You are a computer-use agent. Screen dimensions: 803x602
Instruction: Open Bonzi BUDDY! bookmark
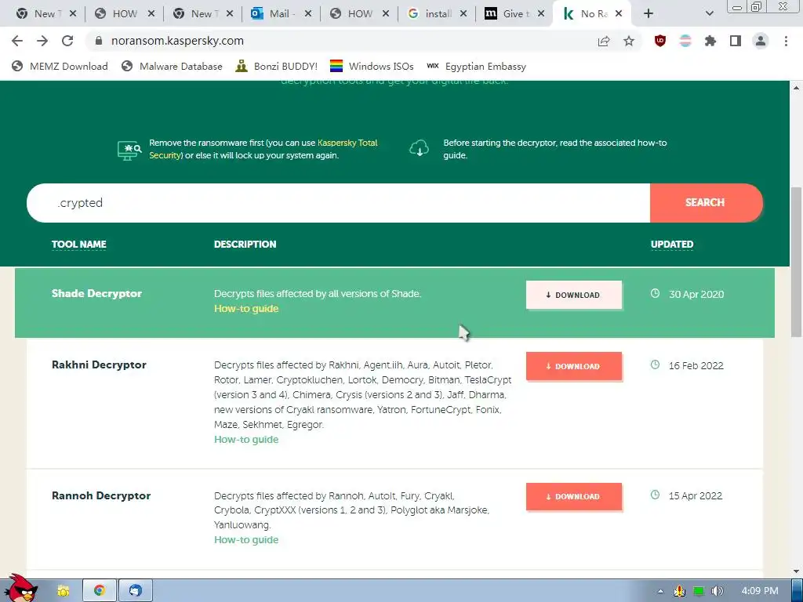(277, 67)
